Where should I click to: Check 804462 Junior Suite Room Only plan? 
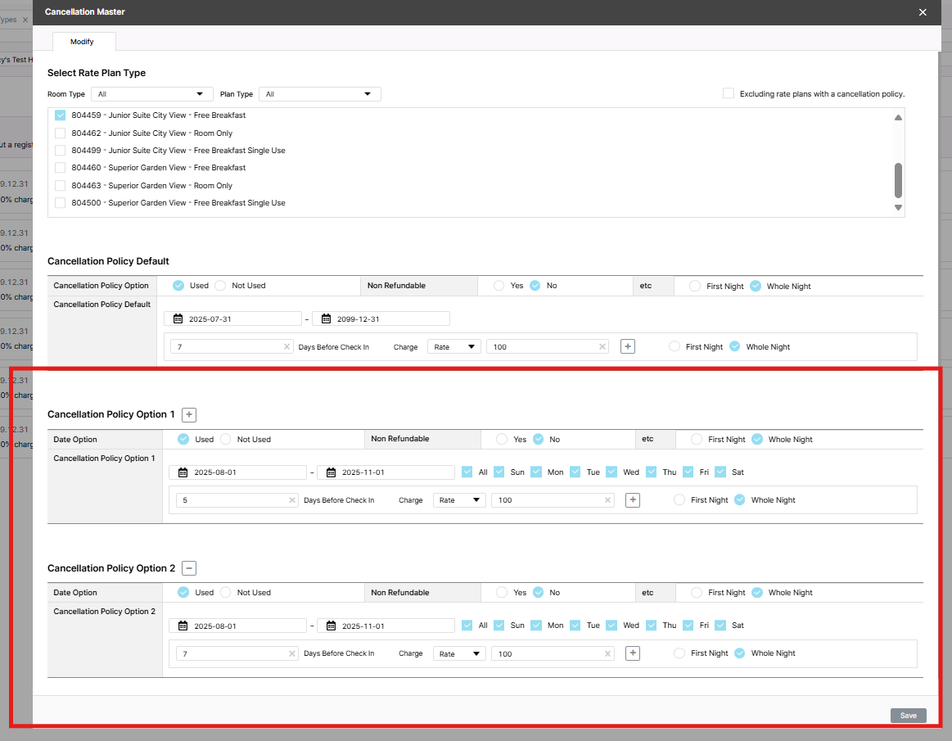60,133
